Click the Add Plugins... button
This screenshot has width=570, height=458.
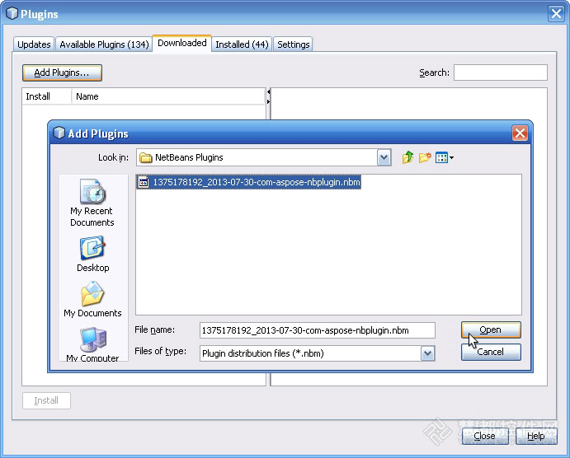[62, 72]
